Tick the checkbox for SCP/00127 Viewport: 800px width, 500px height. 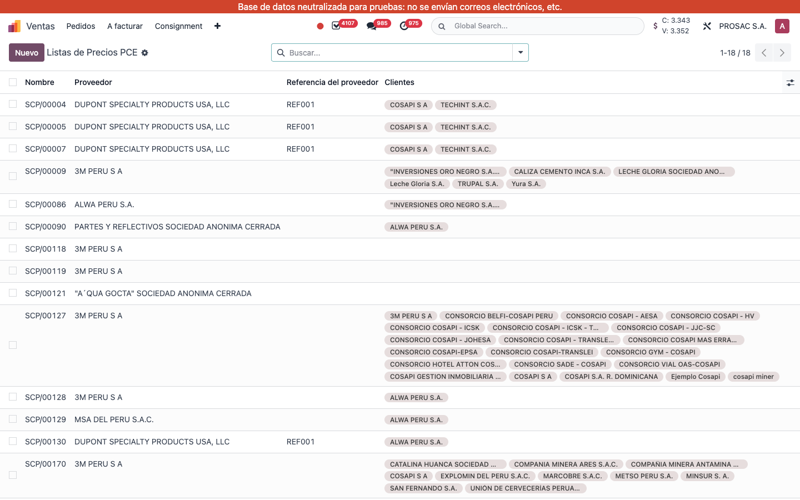(13, 345)
